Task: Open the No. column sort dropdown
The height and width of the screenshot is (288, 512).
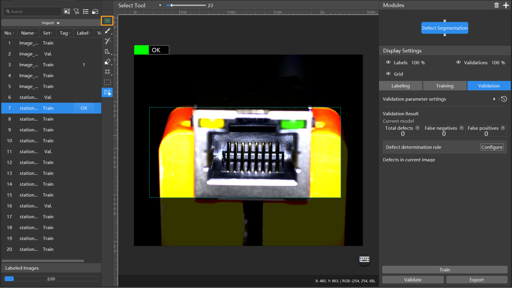Action: [14, 33]
